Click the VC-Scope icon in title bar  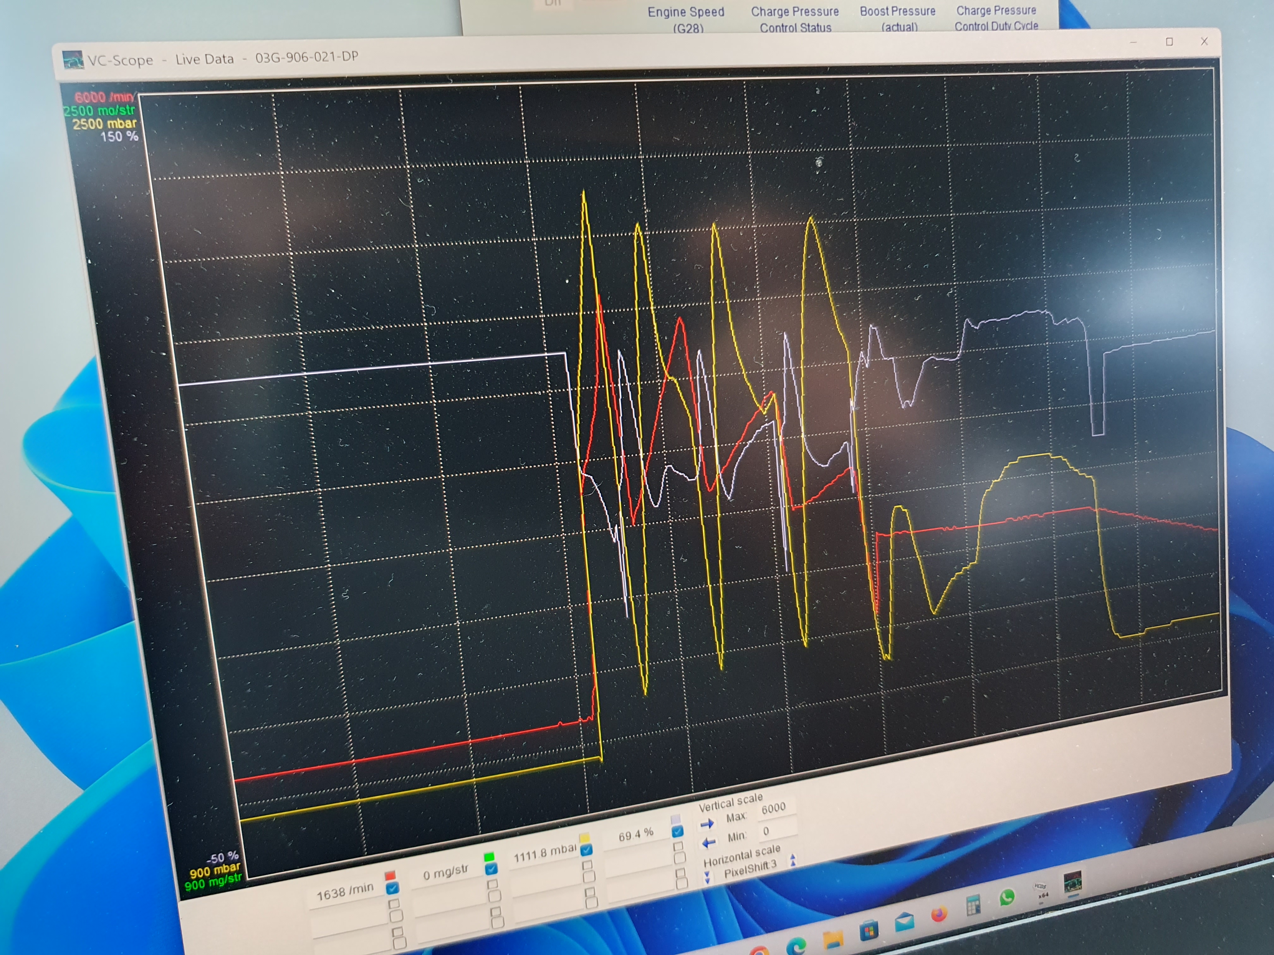(73, 60)
